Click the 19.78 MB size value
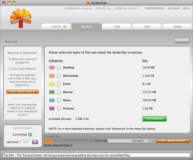 coord(148,67)
